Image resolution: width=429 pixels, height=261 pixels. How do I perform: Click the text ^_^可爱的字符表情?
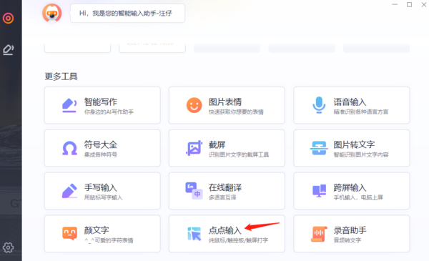click(109, 240)
